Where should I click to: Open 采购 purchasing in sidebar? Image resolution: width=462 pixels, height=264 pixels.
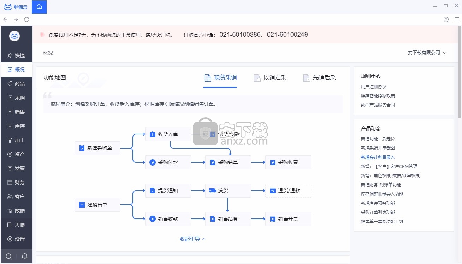[x=16, y=98]
